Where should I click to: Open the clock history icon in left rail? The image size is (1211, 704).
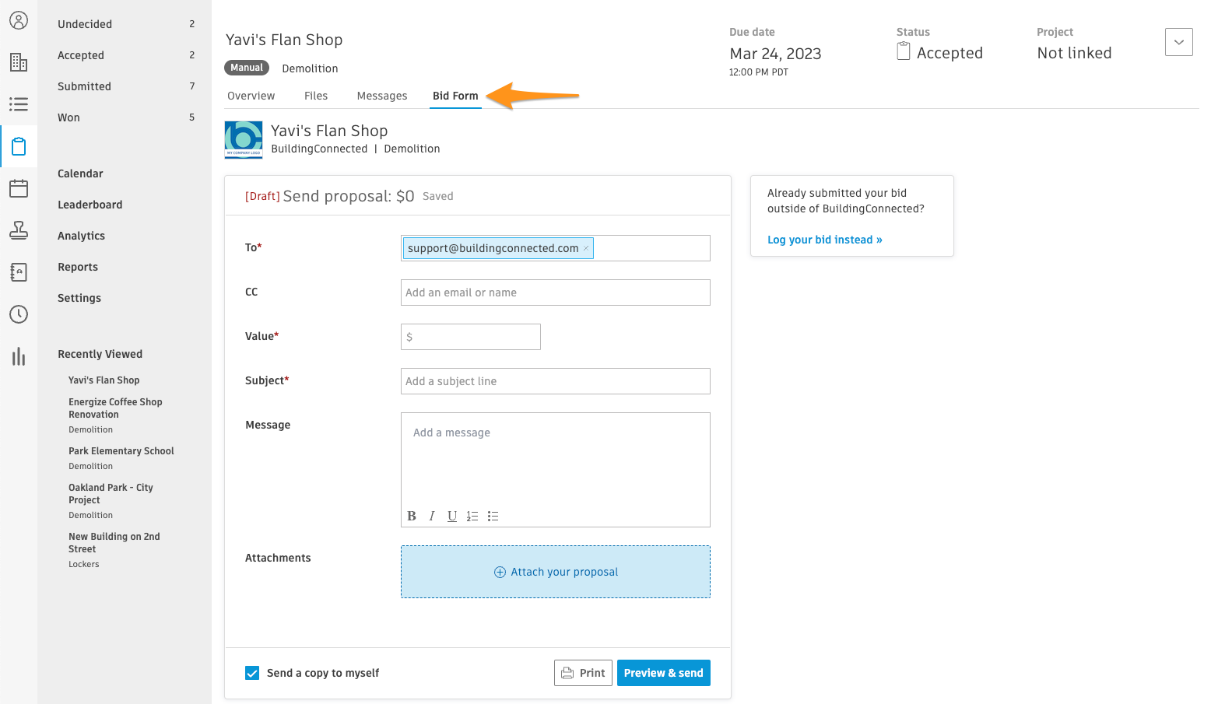tap(19, 314)
